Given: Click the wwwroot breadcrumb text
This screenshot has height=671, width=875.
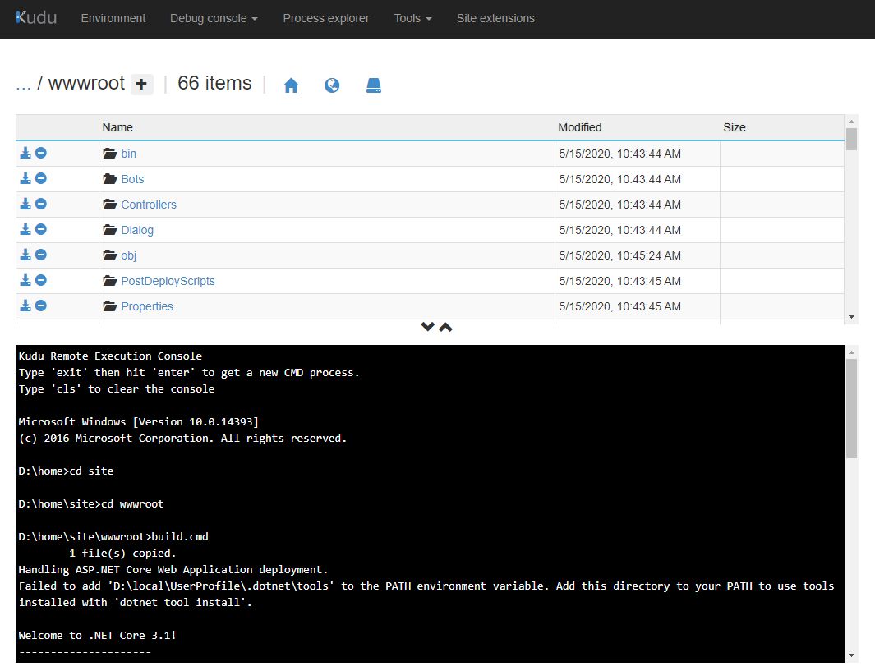Looking at the screenshot, I should click(86, 83).
